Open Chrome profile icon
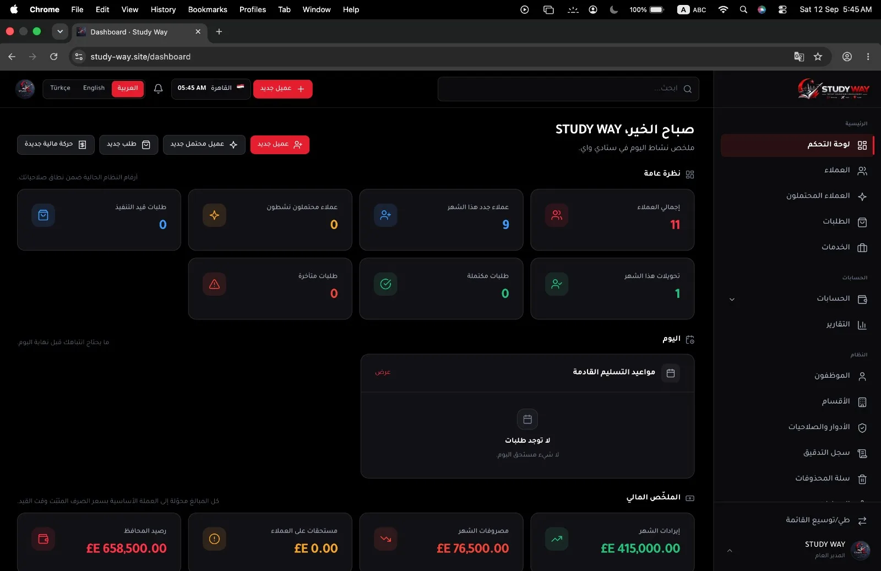The image size is (881, 571). (847, 57)
